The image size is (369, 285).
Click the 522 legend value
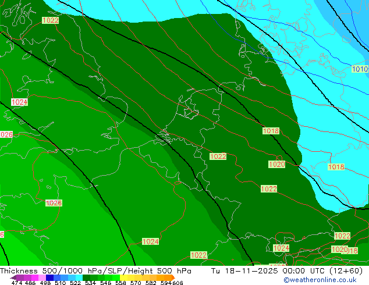pyautogui.click(x=75, y=283)
